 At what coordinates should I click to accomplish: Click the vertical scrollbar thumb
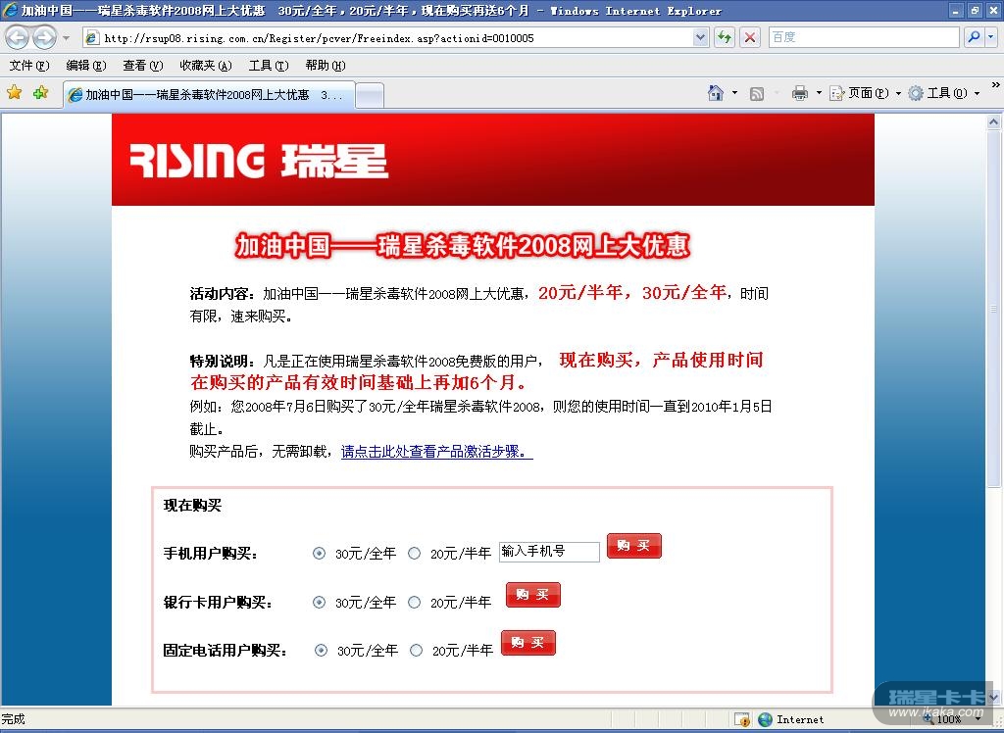pyautogui.click(x=994, y=309)
